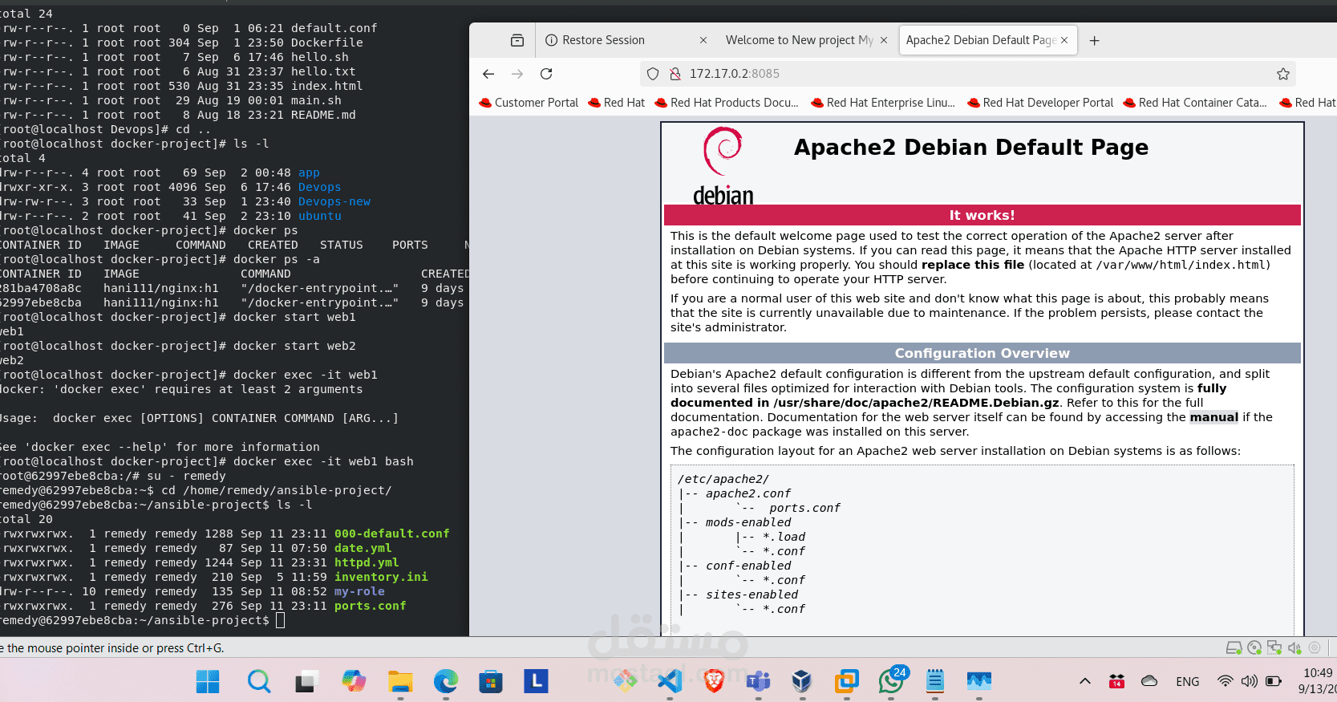Click the forward navigation arrow
Screen dimensions: 1337x702
click(x=517, y=74)
